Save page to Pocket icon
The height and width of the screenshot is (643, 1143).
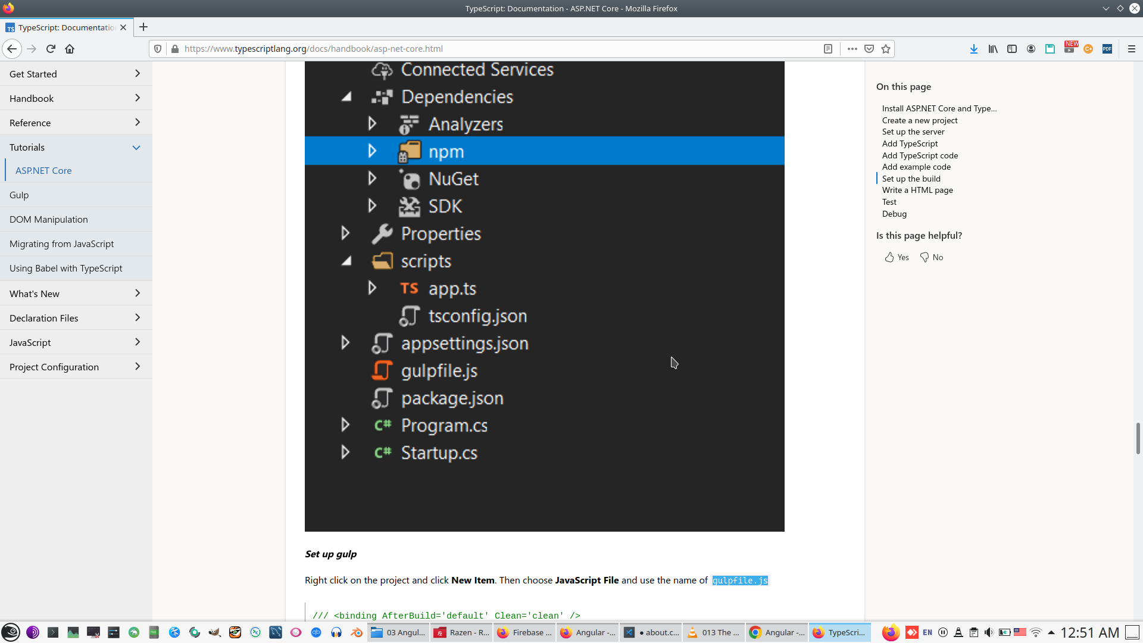pyautogui.click(x=869, y=49)
